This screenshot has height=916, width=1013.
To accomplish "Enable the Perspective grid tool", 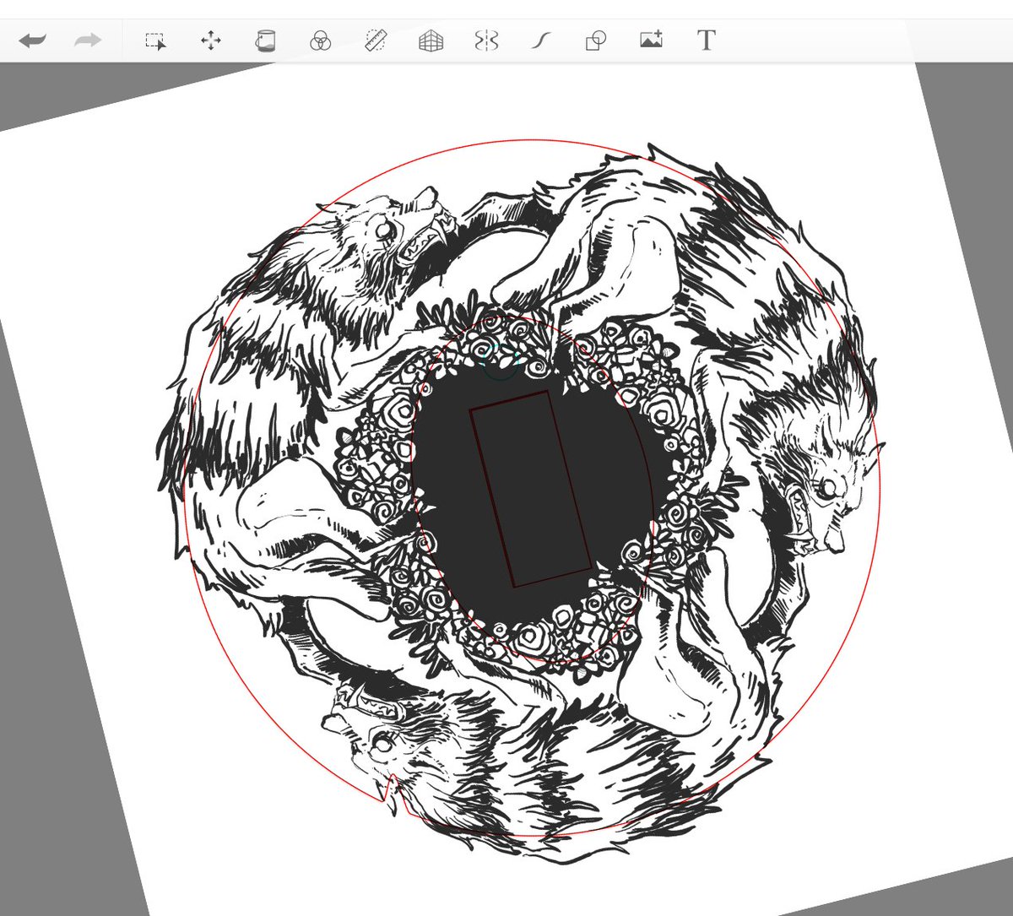I will (x=431, y=41).
